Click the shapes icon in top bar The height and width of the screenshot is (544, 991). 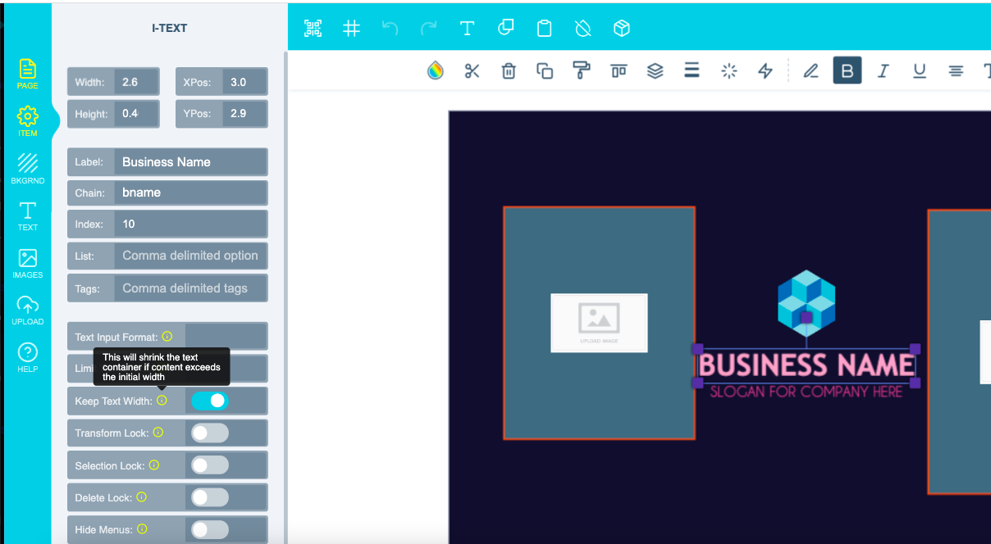pyautogui.click(x=506, y=28)
